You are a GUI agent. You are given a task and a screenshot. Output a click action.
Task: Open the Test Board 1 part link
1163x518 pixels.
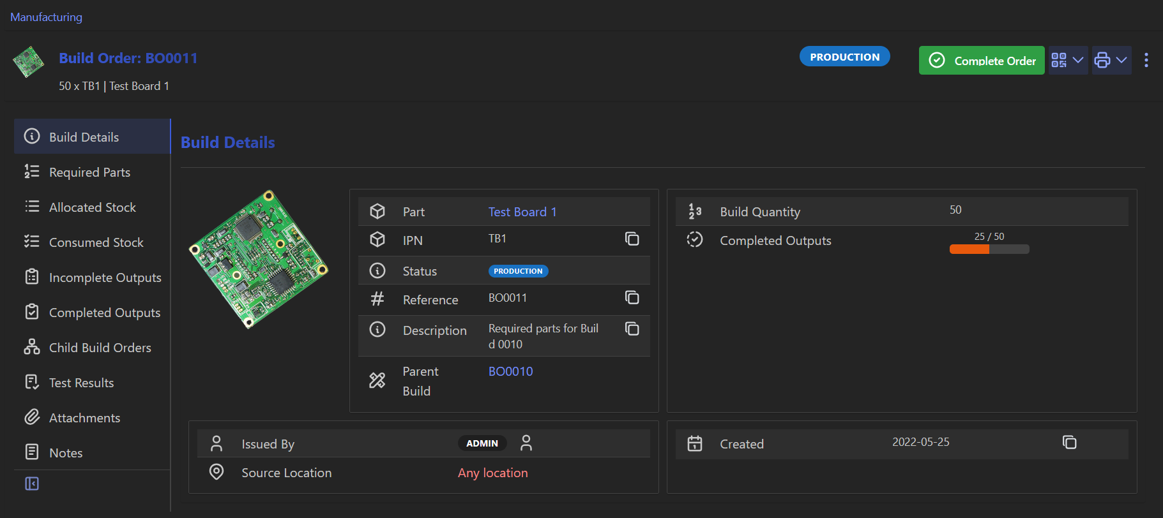click(x=522, y=212)
